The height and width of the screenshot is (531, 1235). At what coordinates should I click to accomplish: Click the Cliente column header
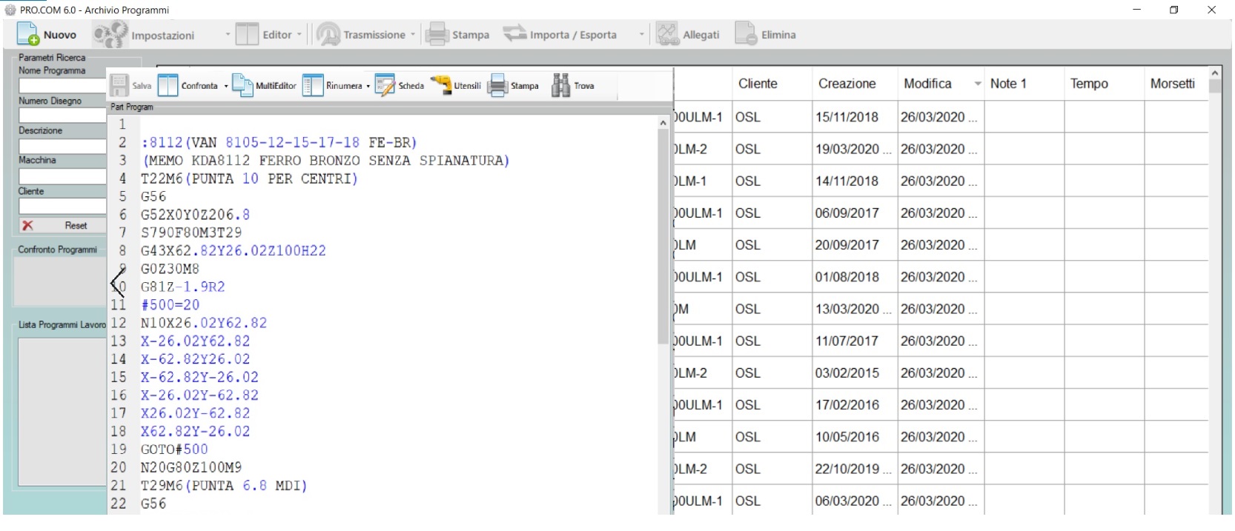(758, 84)
